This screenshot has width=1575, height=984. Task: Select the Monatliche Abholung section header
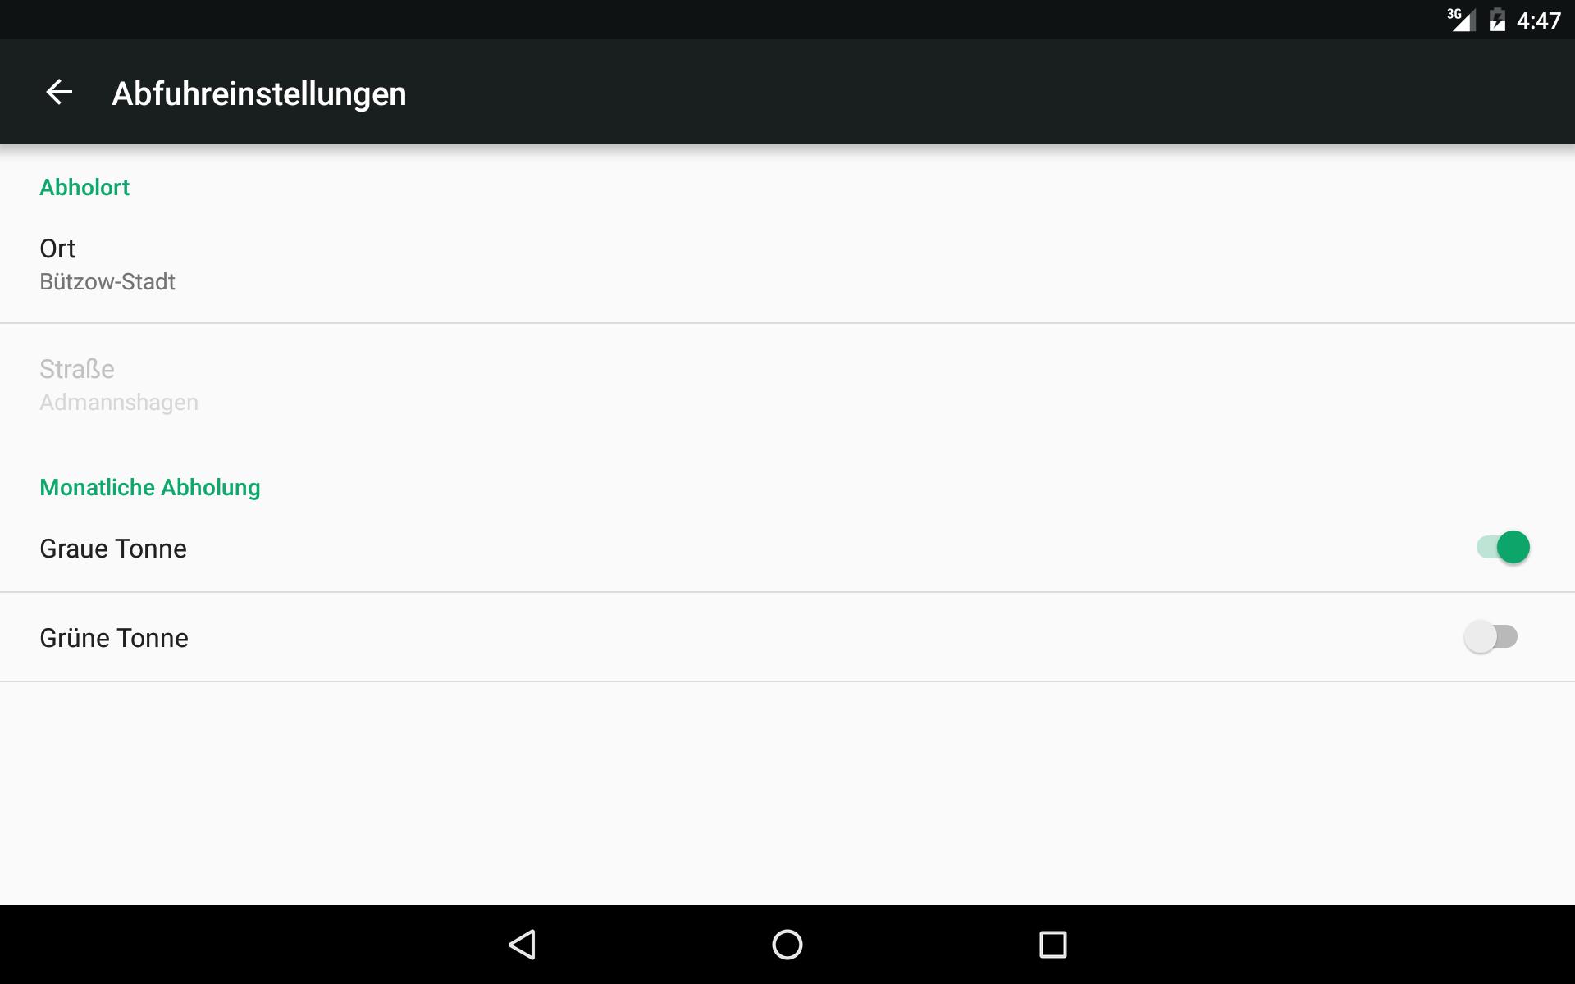tap(150, 487)
